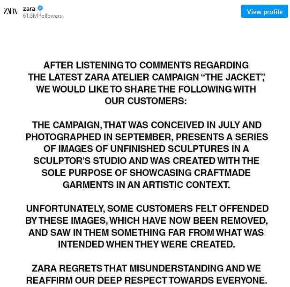Click the View profile button
290x287 pixels.
point(265,11)
